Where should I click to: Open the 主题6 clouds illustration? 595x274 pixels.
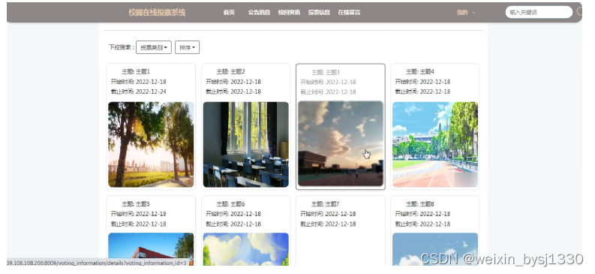tap(246, 249)
